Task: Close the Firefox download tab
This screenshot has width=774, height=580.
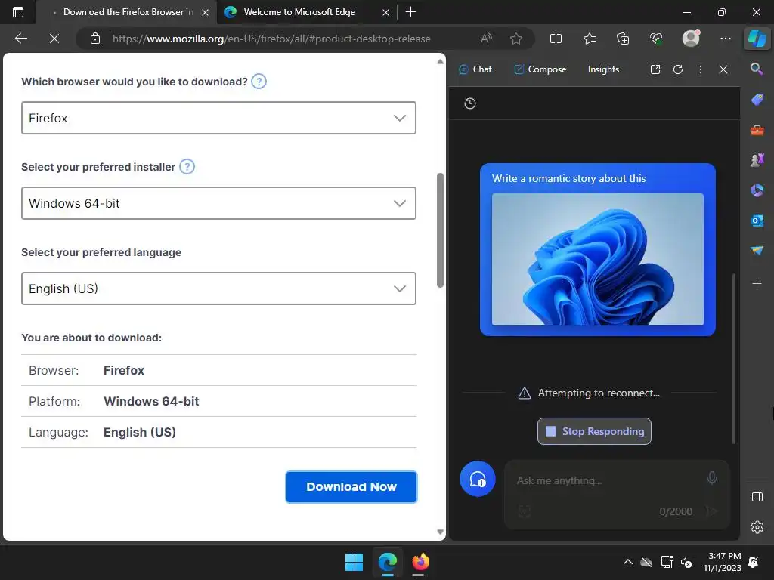Action: tap(206, 12)
